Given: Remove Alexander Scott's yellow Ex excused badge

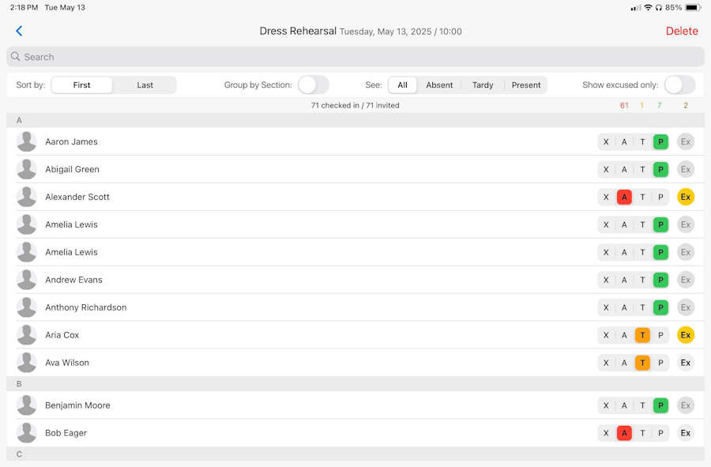Looking at the screenshot, I should [x=685, y=198].
